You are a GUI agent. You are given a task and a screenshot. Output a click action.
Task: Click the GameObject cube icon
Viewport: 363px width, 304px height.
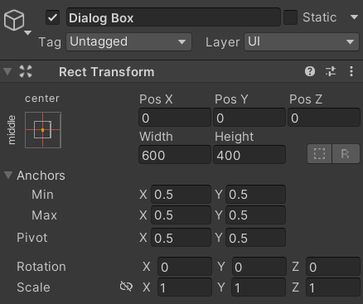click(14, 20)
